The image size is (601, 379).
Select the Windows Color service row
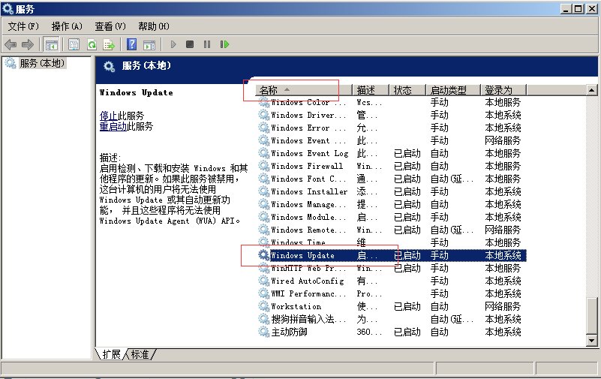[x=392, y=102]
